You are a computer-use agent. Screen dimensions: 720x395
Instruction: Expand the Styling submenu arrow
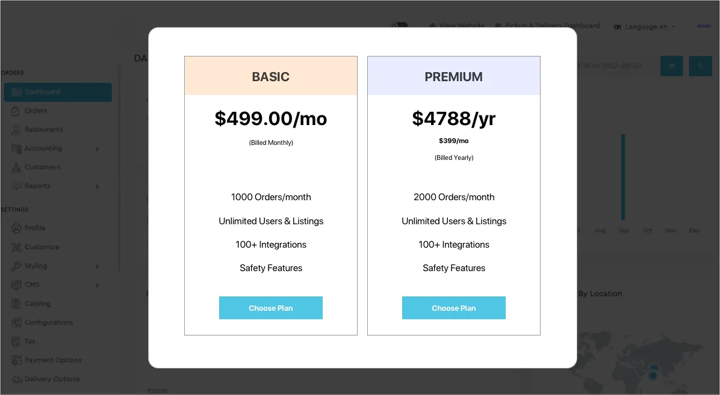pos(98,266)
